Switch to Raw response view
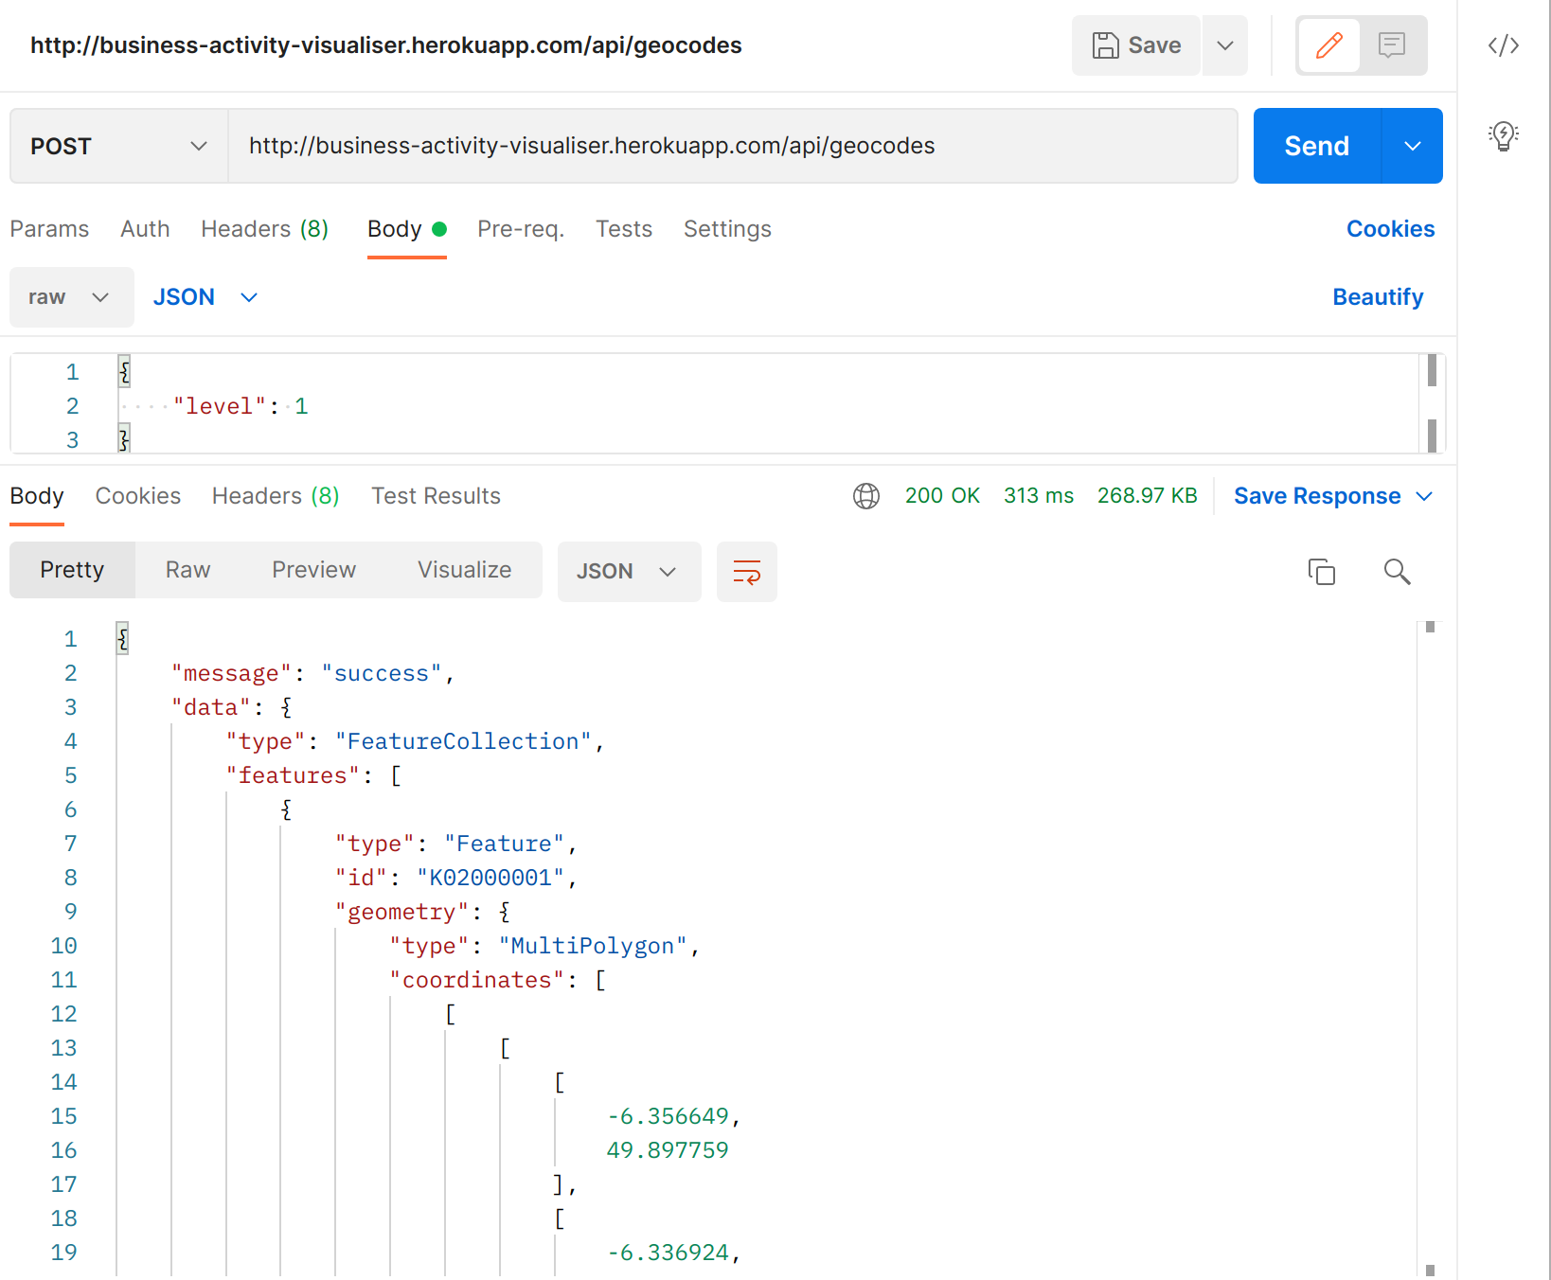The width and height of the screenshot is (1551, 1280). 187,570
